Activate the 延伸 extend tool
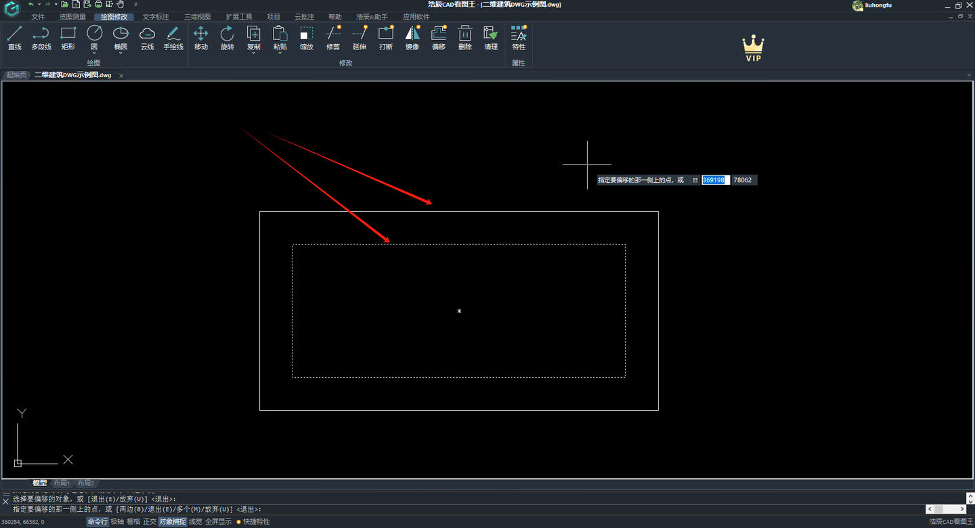Image resolution: width=975 pixels, height=528 pixels. [360, 38]
